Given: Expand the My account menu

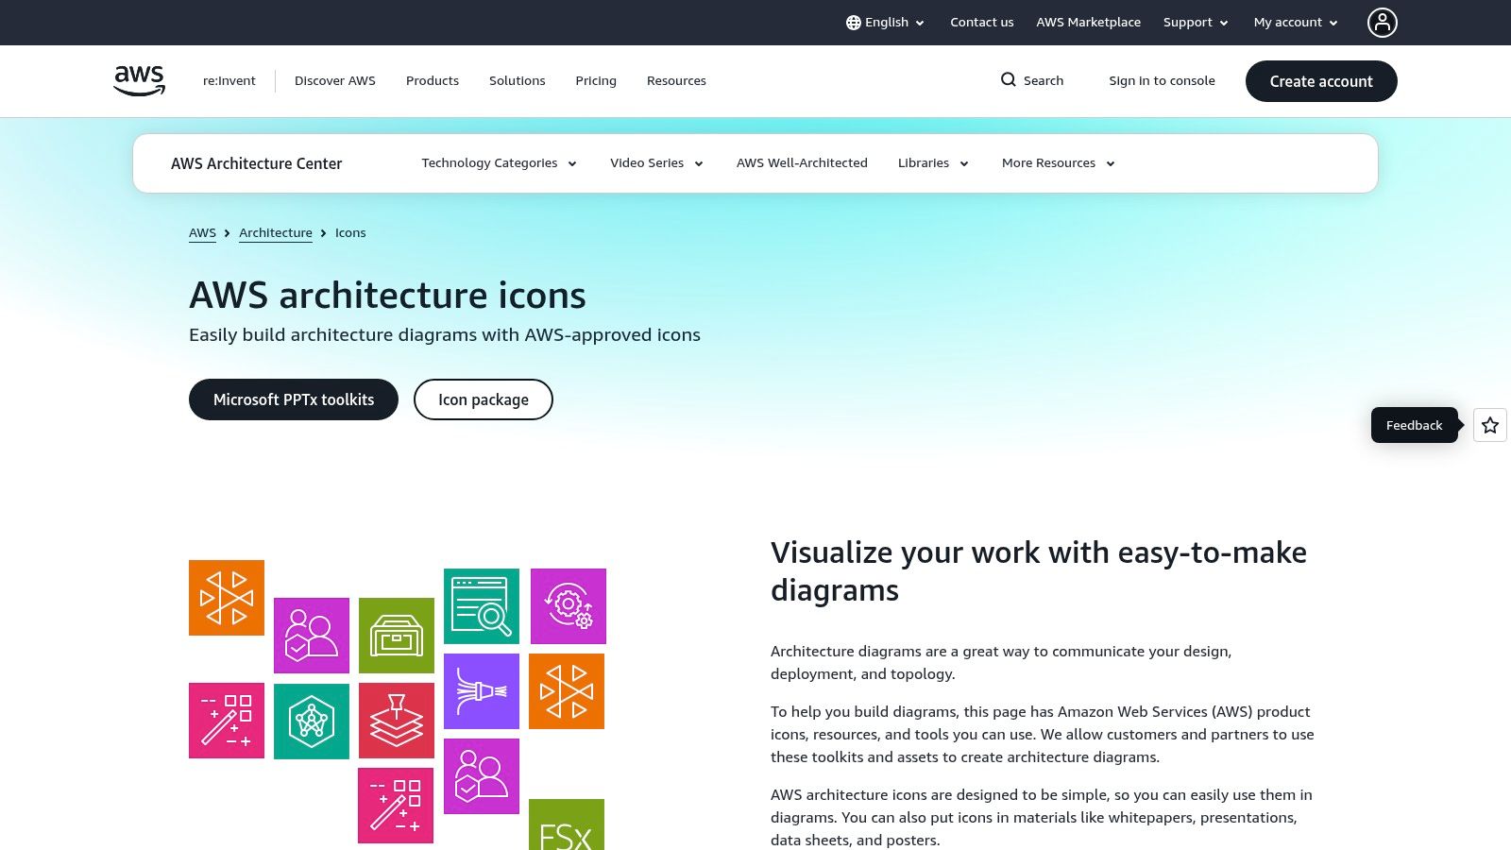Looking at the screenshot, I should tap(1296, 23).
